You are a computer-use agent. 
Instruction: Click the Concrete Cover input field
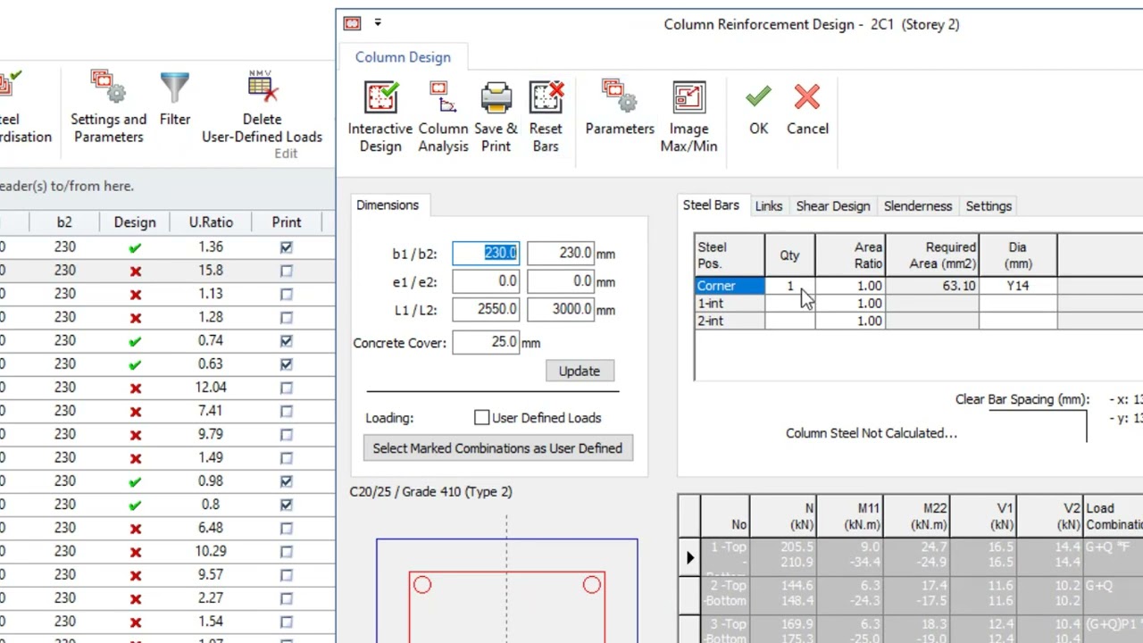click(486, 342)
